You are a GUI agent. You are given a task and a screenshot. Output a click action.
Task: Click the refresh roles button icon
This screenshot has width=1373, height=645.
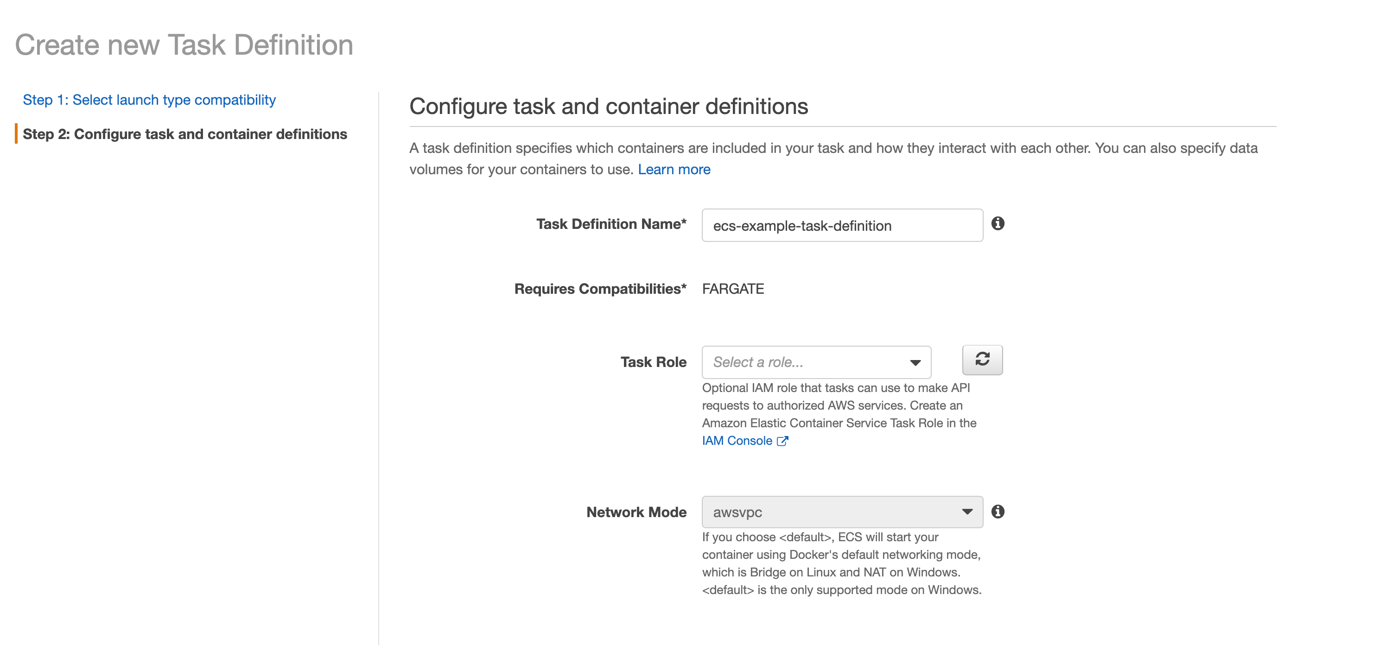point(982,360)
